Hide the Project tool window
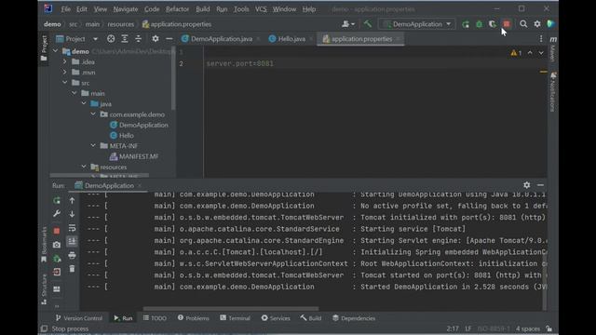 [x=169, y=39]
